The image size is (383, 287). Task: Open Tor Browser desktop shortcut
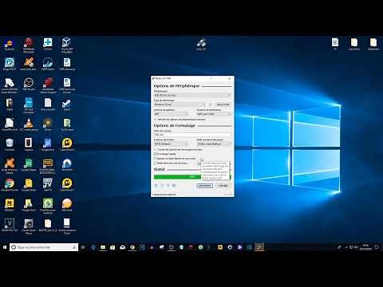point(67,124)
